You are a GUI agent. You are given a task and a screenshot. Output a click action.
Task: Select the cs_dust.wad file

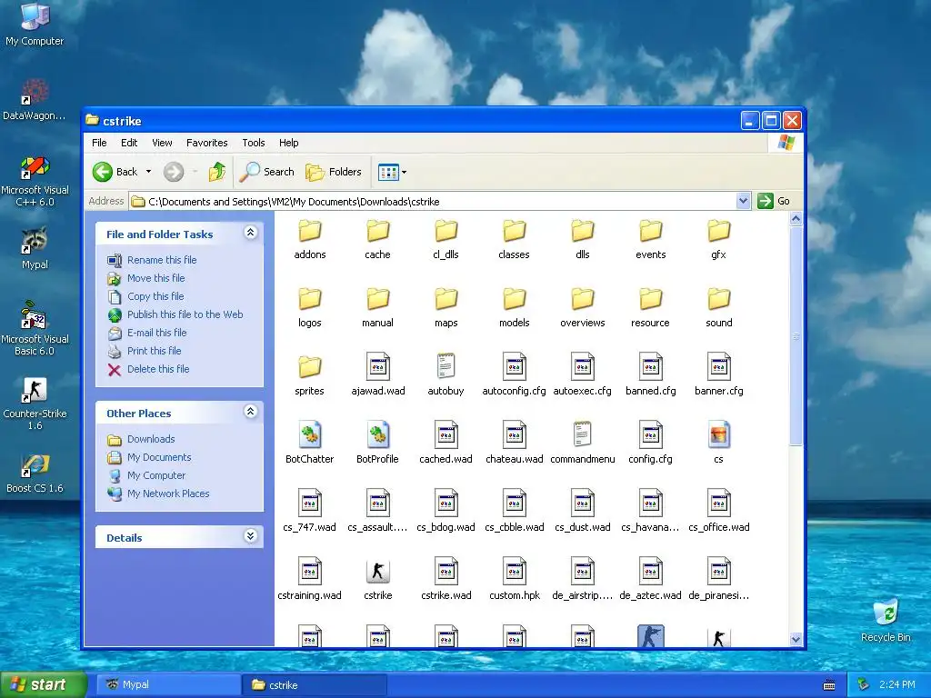pyautogui.click(x=583, y=512)
